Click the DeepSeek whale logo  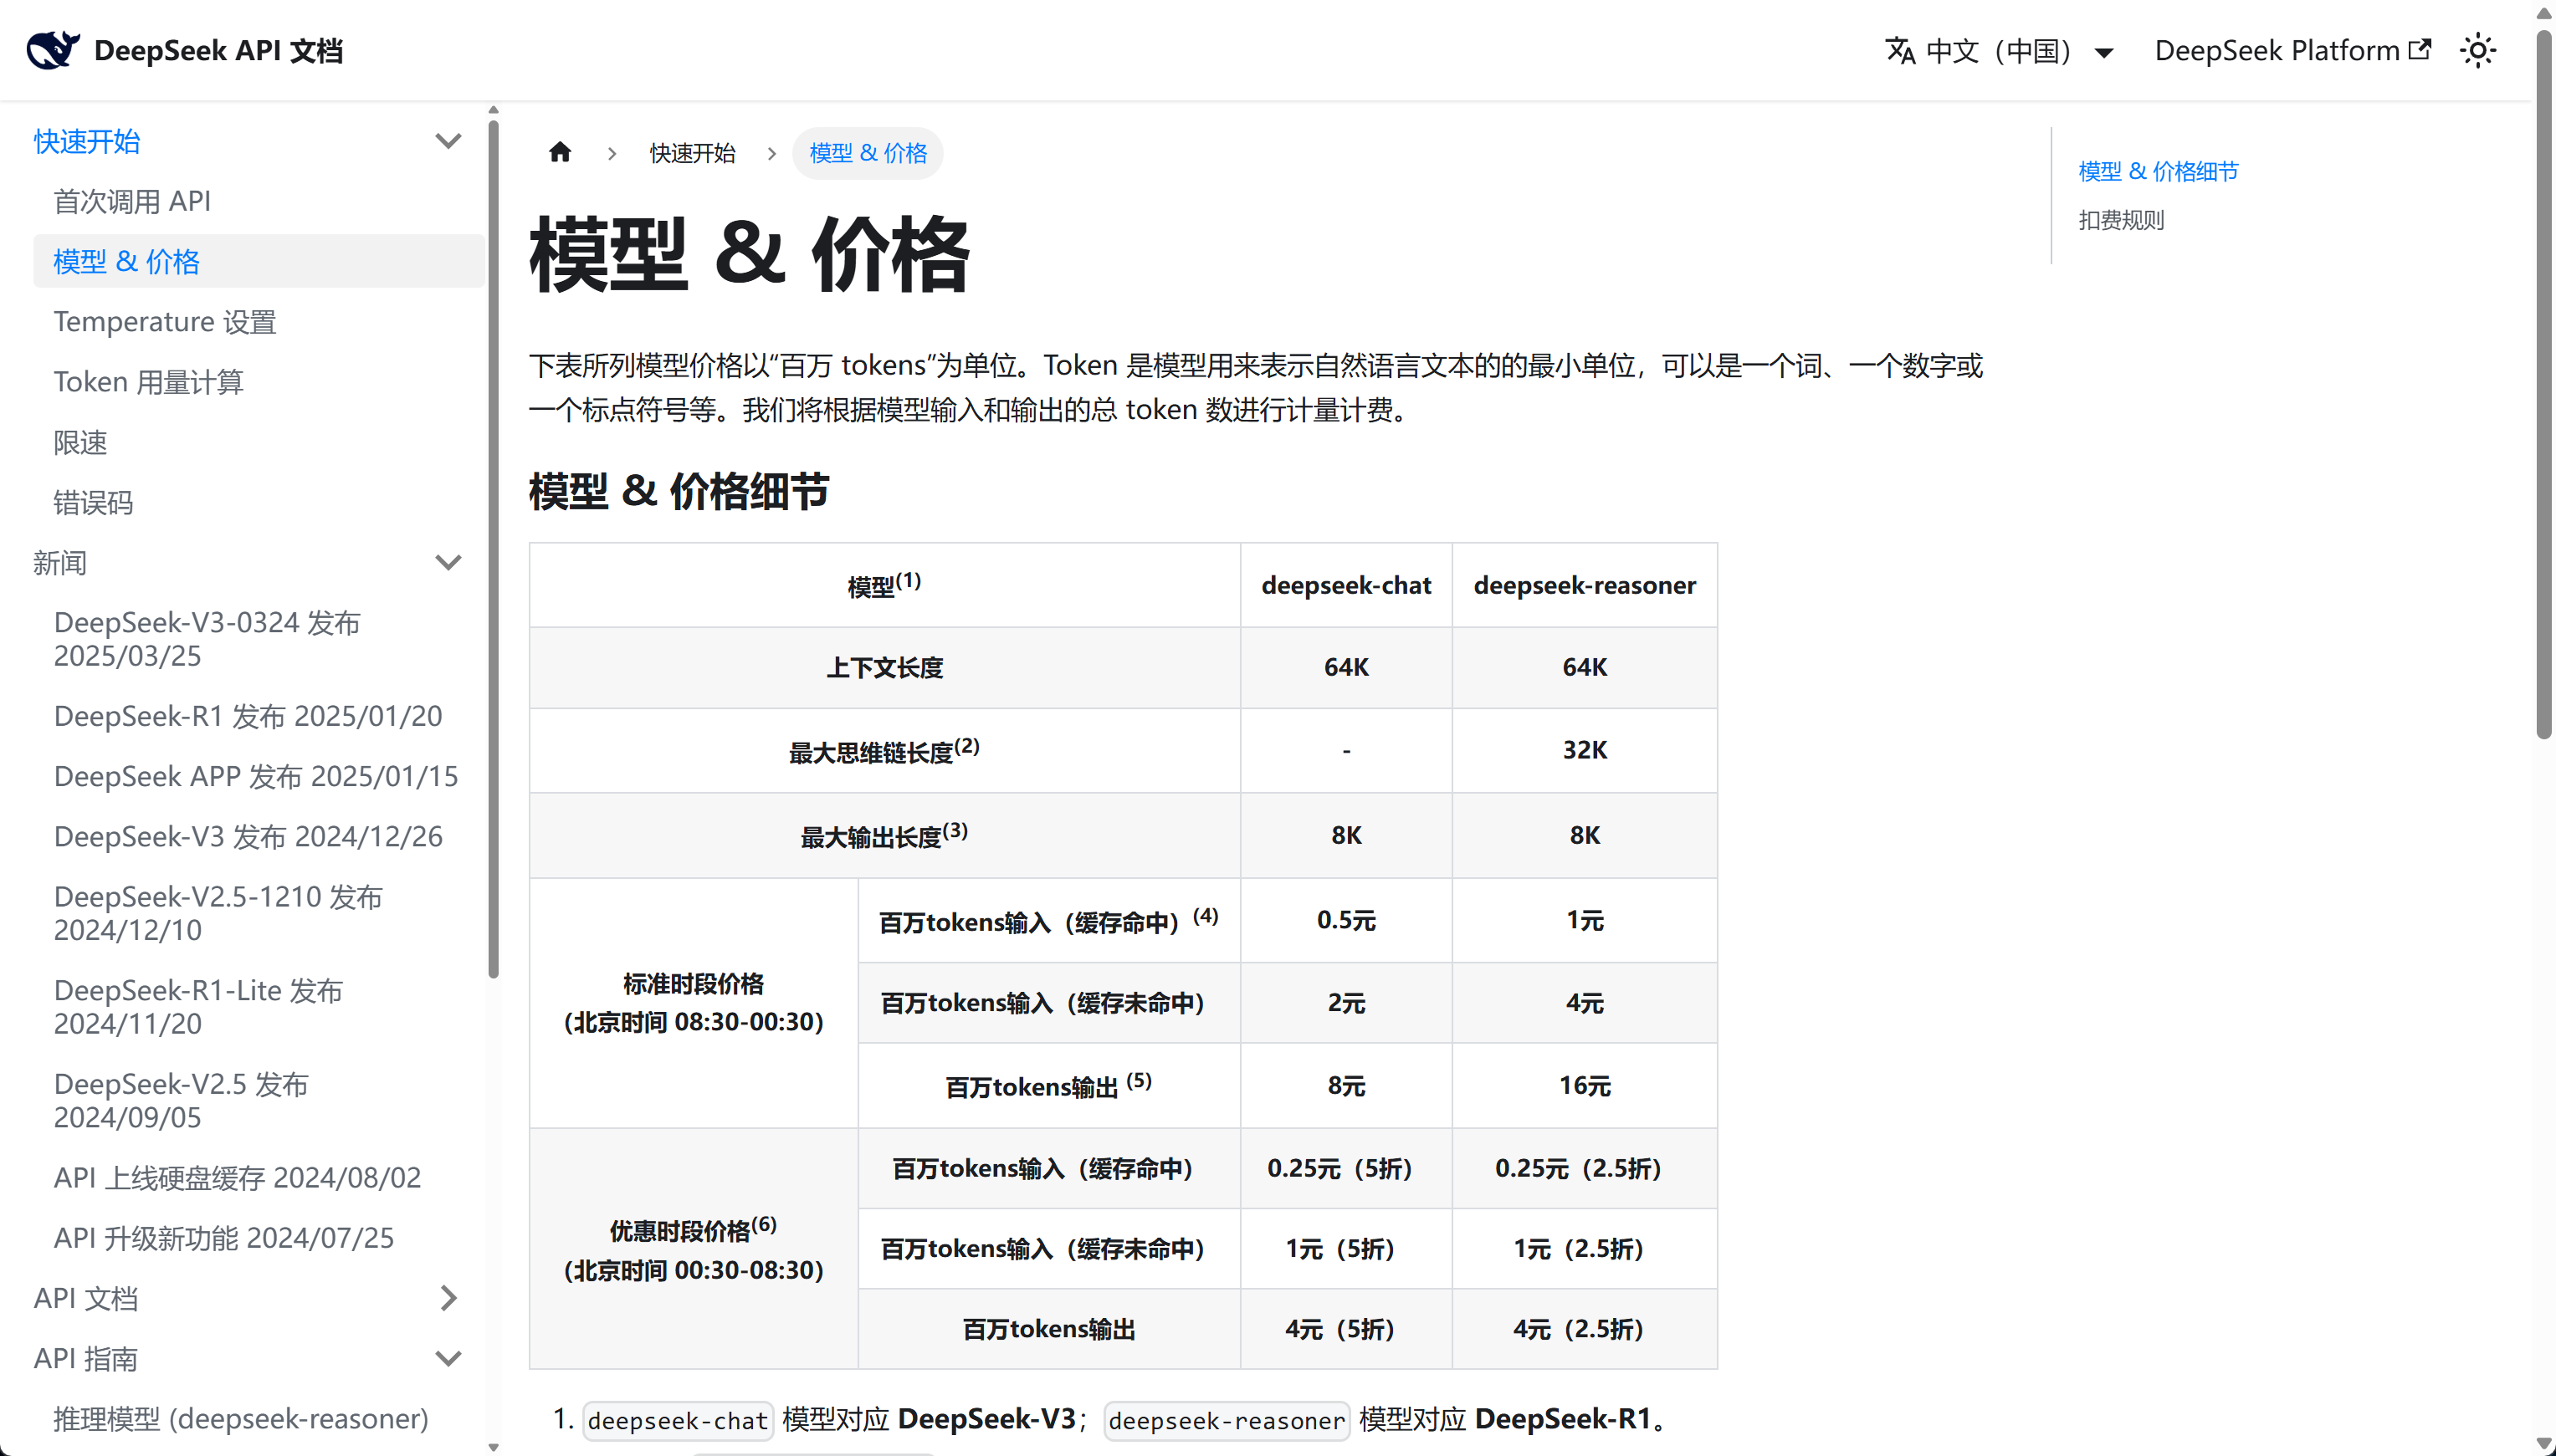click(53, 50)
